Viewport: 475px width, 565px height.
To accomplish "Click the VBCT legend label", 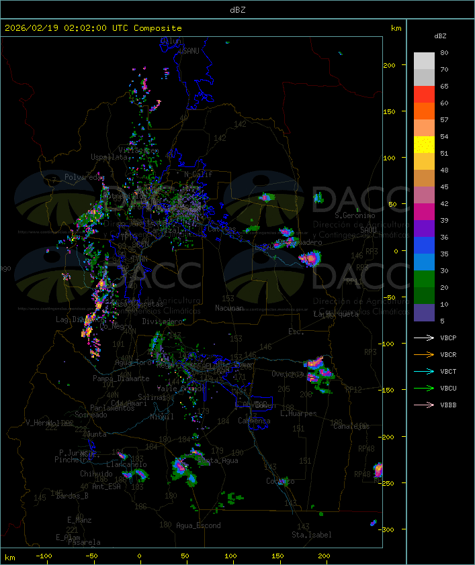I will pos(448,372).
